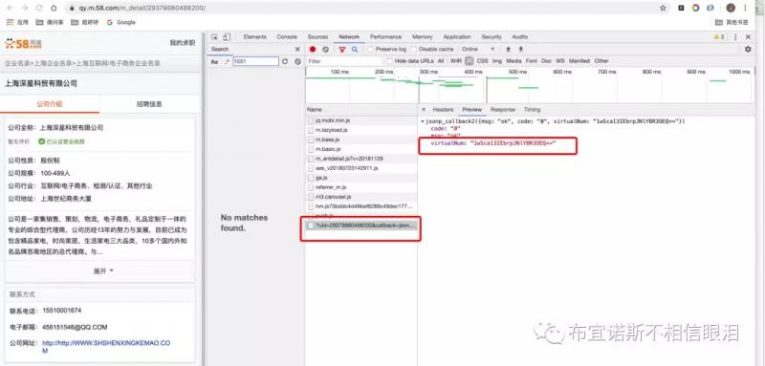
Task: Refresh the search results
Action: point(285,62)
